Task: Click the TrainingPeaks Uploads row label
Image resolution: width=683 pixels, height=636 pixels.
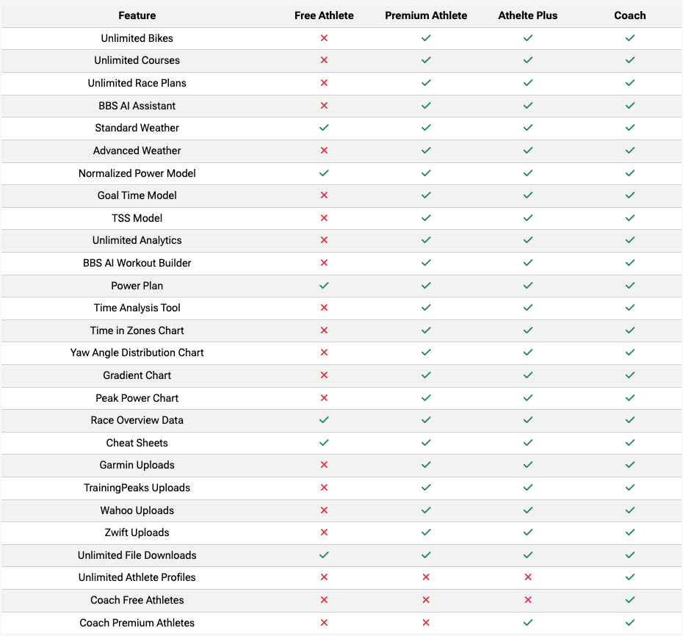Action: coord(137,488)
